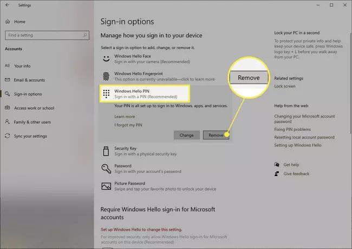Open the Setting up Windows Hello link
Image resolution: width=352 pixels, height=249 pixels.
pyautogui.click(x=298, y=145)
